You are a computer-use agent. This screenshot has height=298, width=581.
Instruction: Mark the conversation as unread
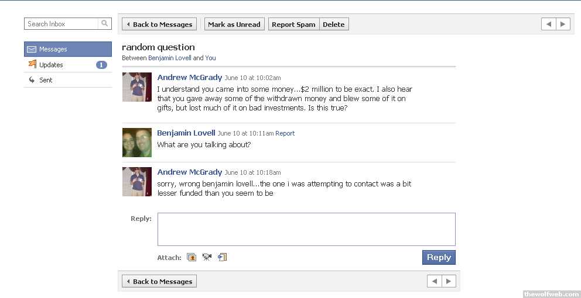tap(234, 25)
